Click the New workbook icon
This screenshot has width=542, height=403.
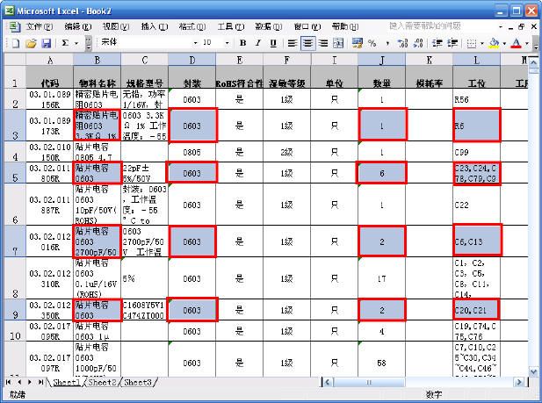tap(15, 42)
